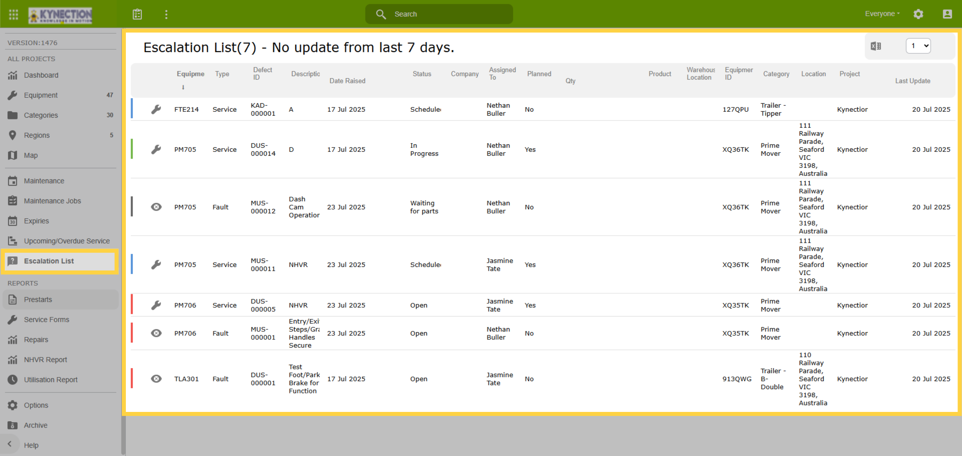Click the Dashboard chart icon

click(13, 75)
